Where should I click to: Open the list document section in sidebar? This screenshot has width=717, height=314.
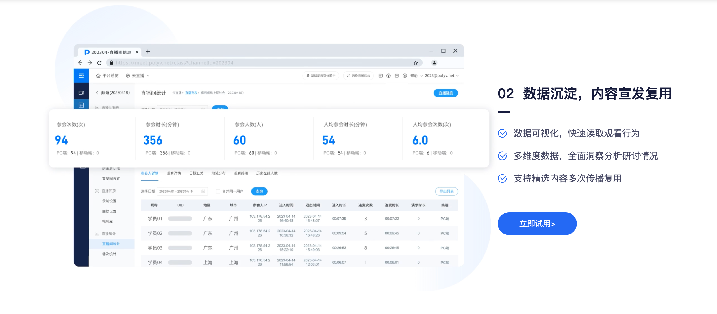point(81,105)
